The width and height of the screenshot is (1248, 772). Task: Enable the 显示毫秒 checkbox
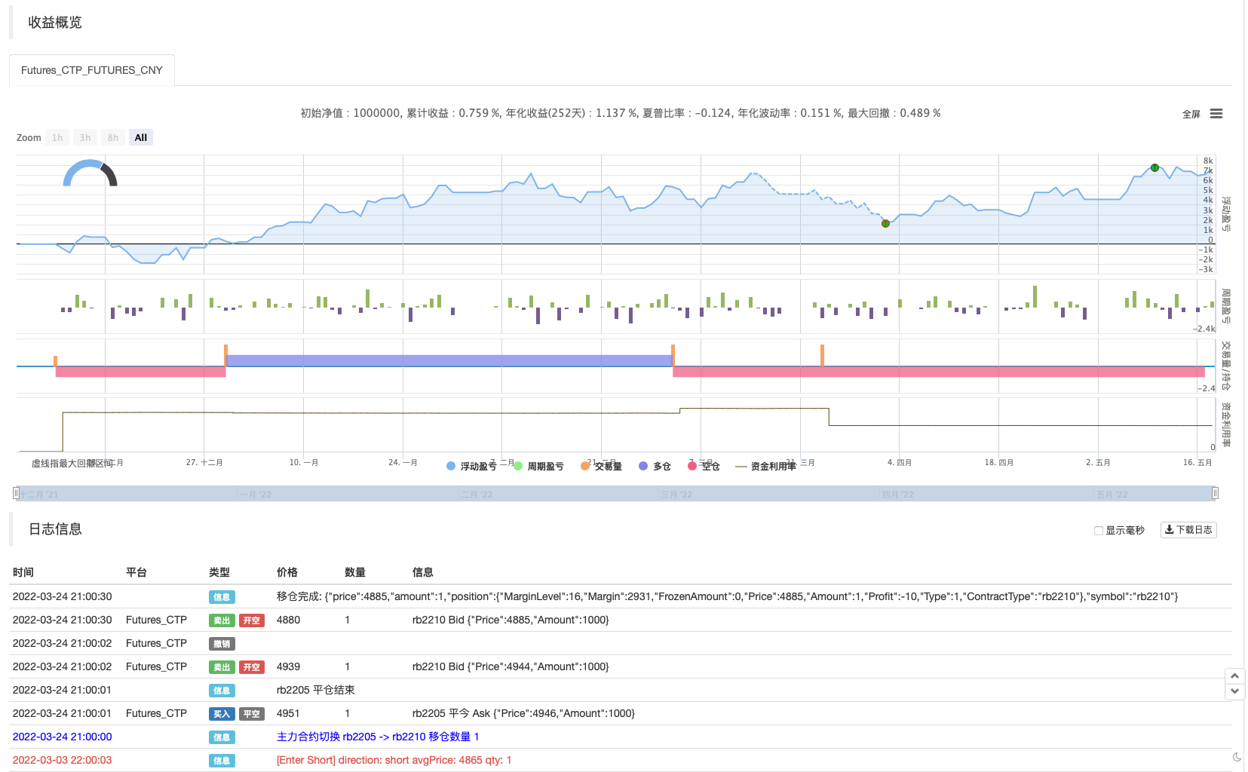[x=1099, y=531]
